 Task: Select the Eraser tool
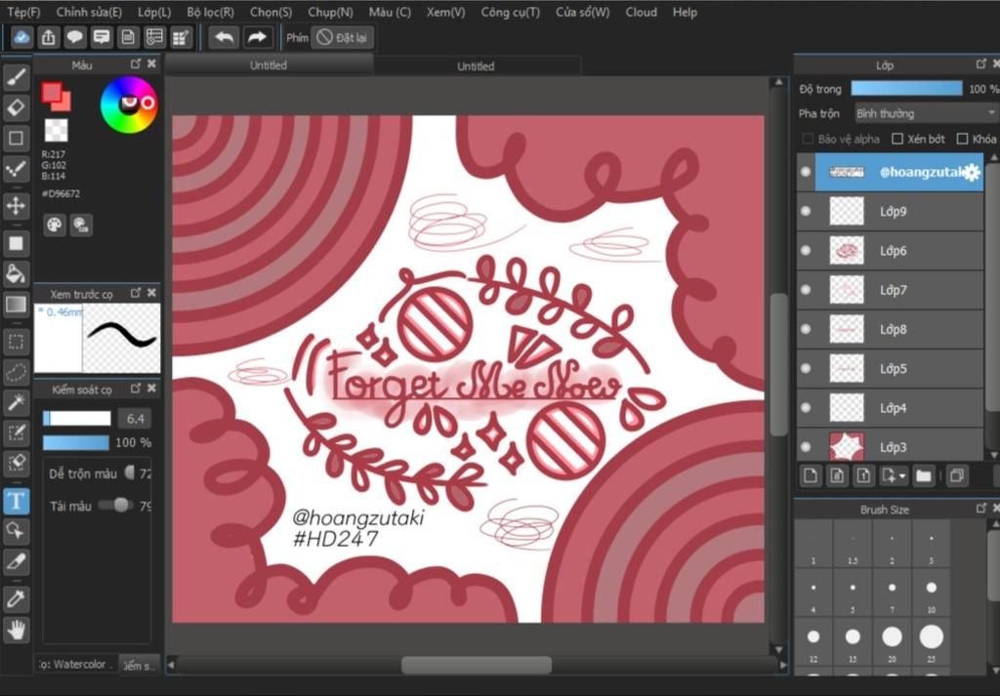coord(16,107)
